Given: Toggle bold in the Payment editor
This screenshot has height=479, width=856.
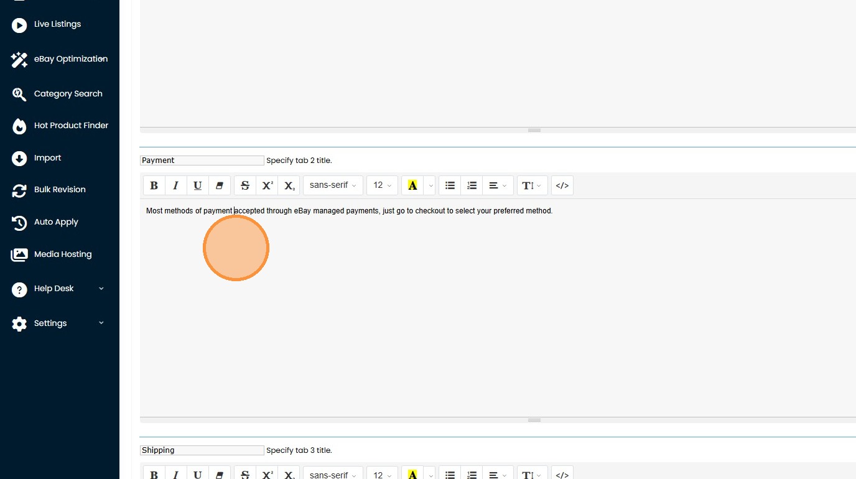Looking at the screenshot, I should [x=154, y=185].
